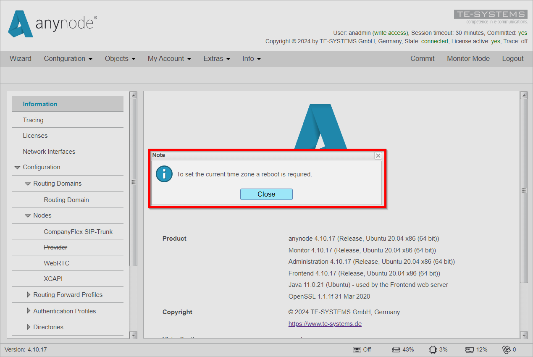Collapse the Configuration tree branch
The width and height of the screenshot is (533, 357).
coord(17,167)
